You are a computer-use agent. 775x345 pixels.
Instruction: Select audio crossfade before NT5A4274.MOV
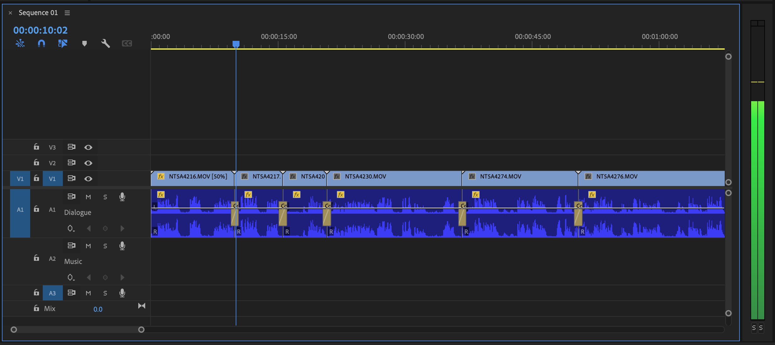(462, 214)
